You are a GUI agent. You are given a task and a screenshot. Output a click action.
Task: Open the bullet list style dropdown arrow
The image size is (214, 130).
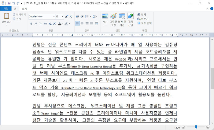[90, 16]
